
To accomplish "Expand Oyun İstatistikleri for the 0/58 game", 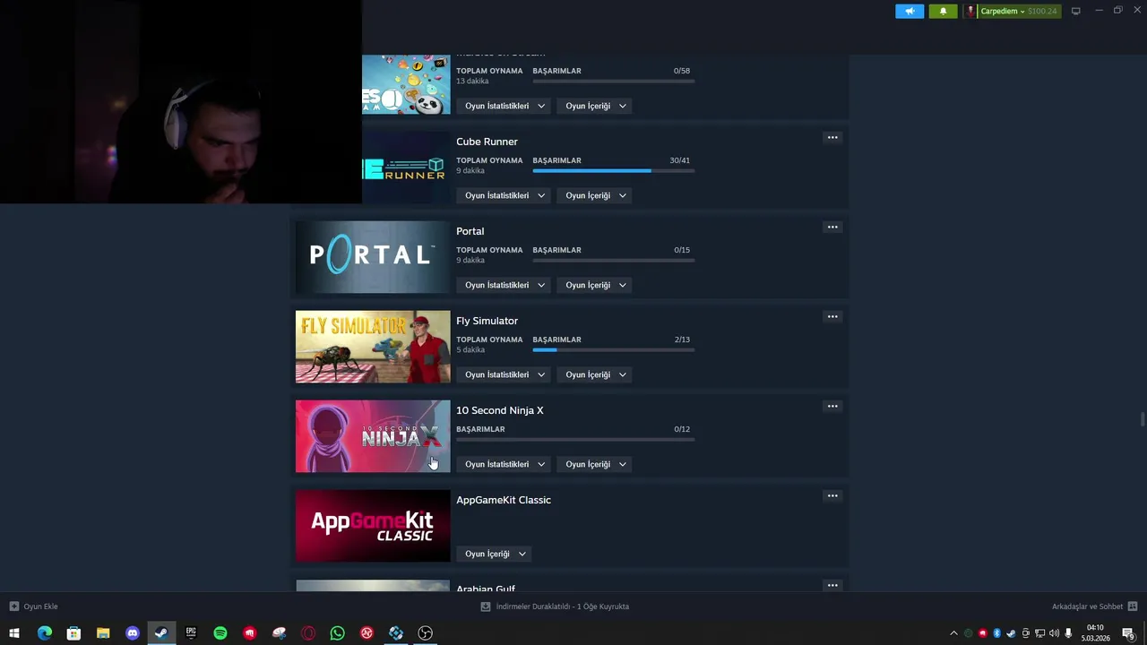I will coord(504,106).
